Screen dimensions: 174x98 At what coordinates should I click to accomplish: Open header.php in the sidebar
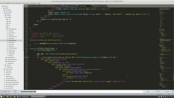point(12,42)
